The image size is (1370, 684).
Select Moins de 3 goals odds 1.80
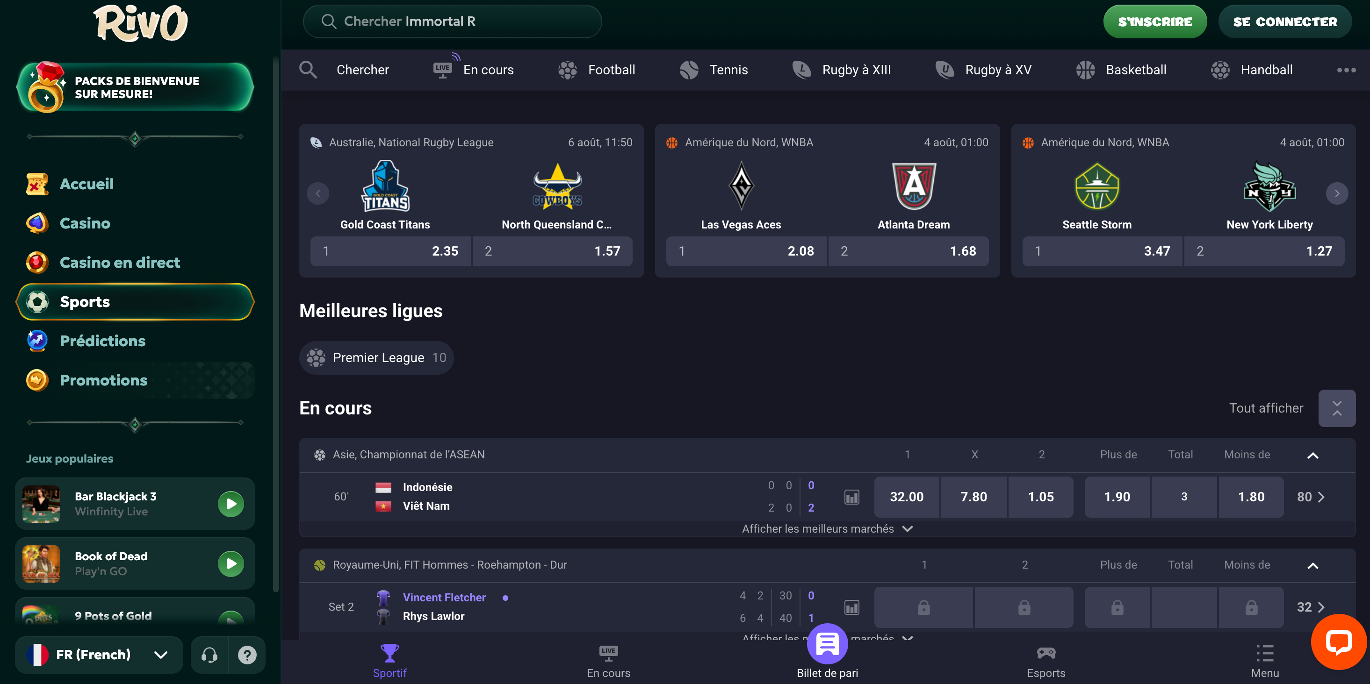point(1251,497)
